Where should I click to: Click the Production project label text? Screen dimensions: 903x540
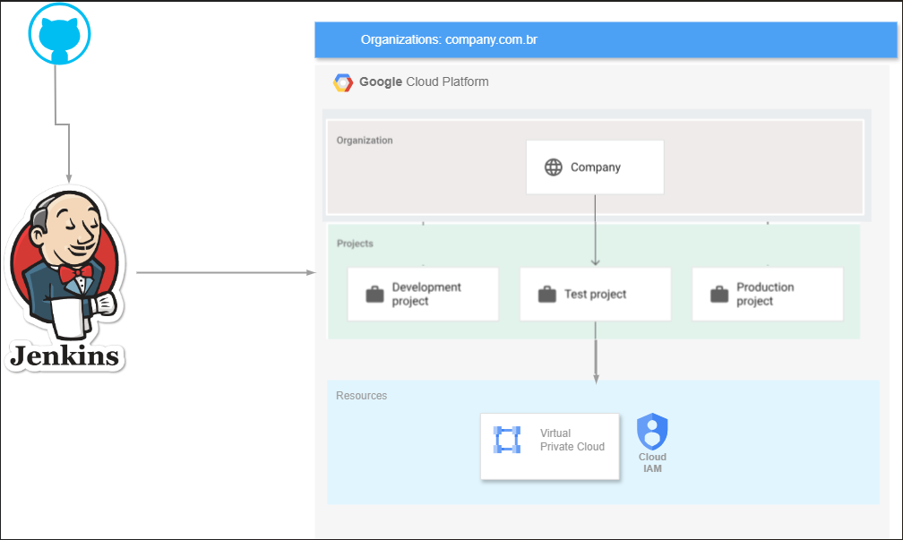point(765,294)
